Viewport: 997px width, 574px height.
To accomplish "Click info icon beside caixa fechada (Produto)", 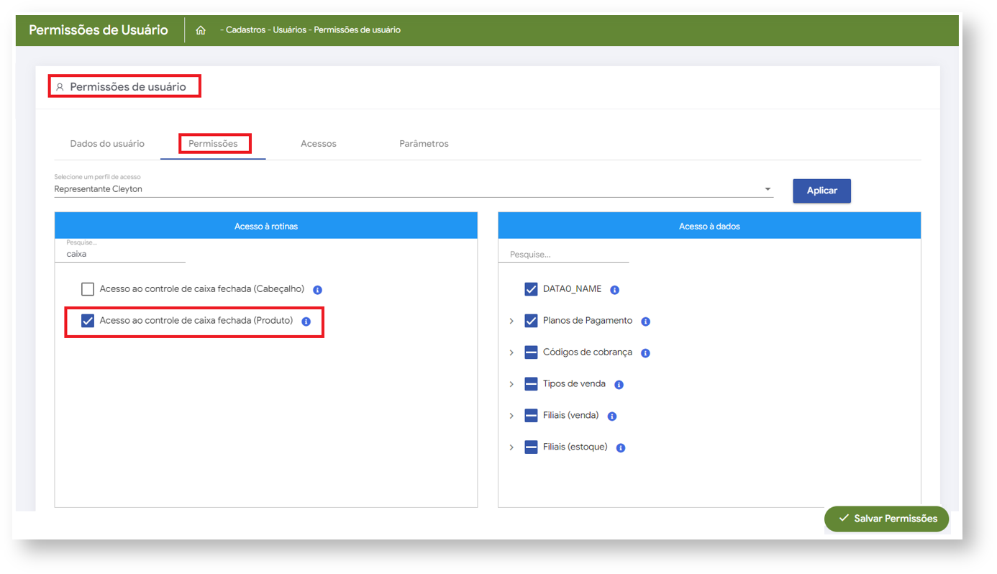I will (x=306, y=322).
